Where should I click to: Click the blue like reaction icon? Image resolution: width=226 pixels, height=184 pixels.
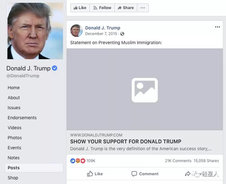coord(73,161)
